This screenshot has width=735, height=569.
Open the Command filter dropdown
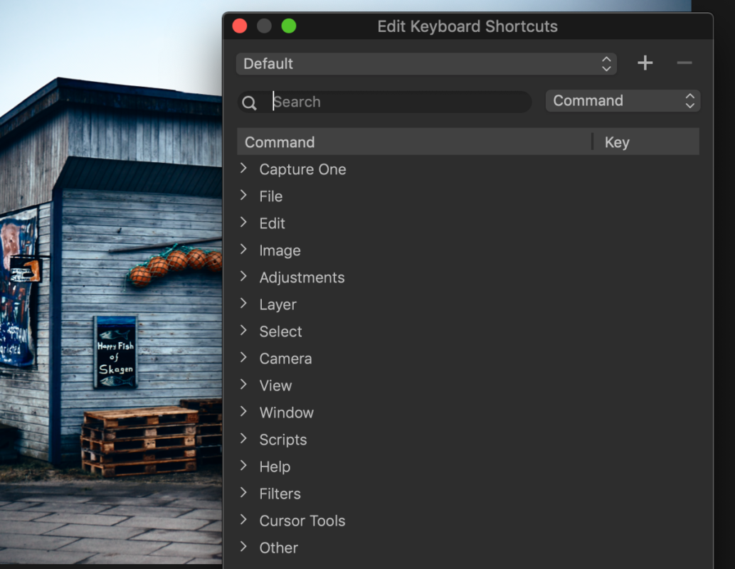click(x=622, y=100)
